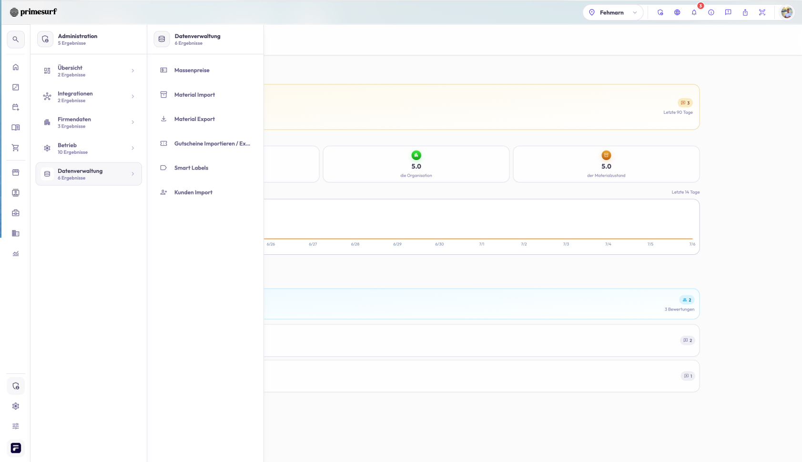The width and height of the screenshot is (802, 462).
Task: Click the info circle icon
Action: [711, 12]
